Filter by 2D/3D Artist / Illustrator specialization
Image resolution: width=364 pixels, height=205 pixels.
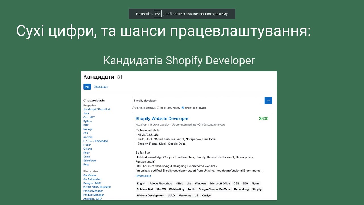click(97, 187)
